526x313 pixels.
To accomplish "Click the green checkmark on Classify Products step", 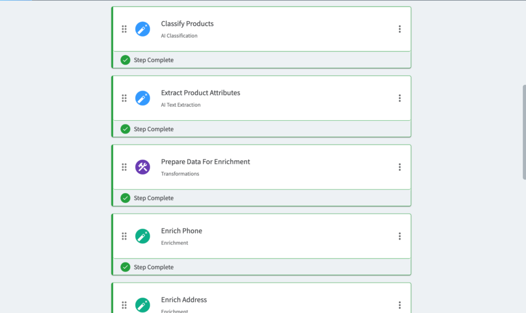I will 125,60.
